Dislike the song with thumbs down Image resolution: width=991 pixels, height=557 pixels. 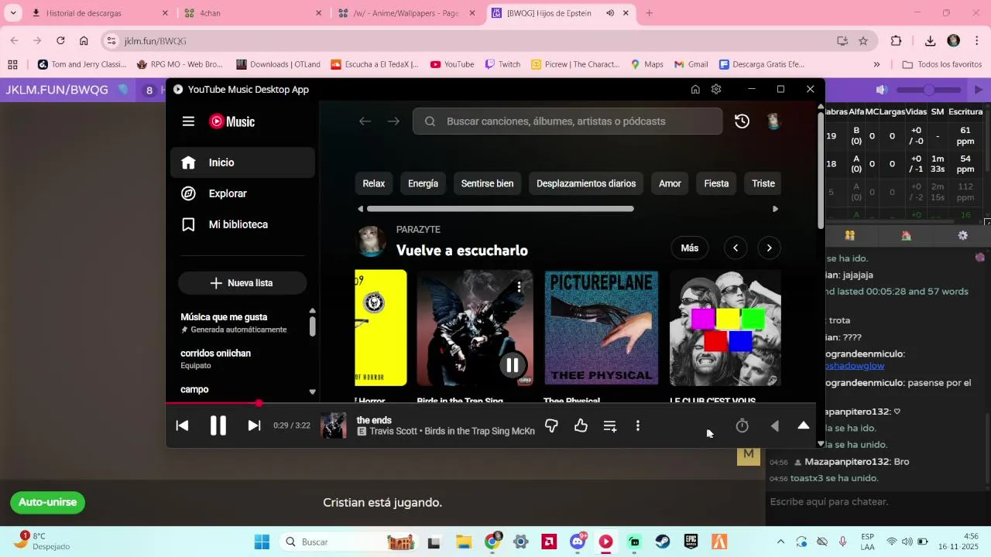point(551,425)
